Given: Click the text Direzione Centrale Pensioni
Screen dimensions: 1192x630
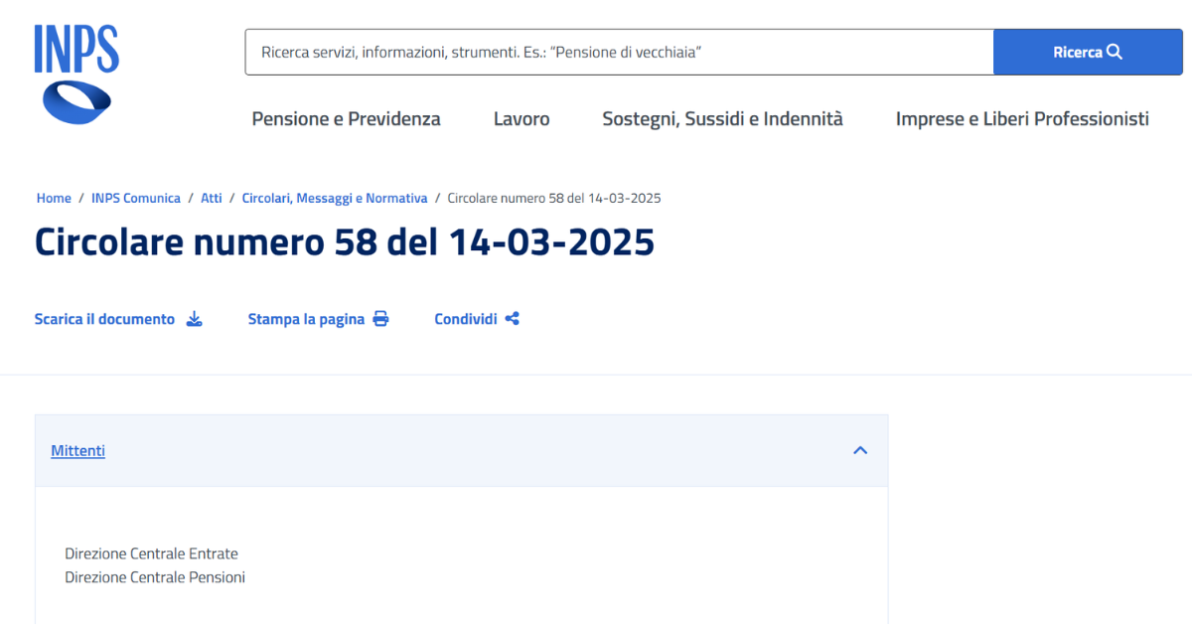Looking at the screenshot, I should click(155, 577).
